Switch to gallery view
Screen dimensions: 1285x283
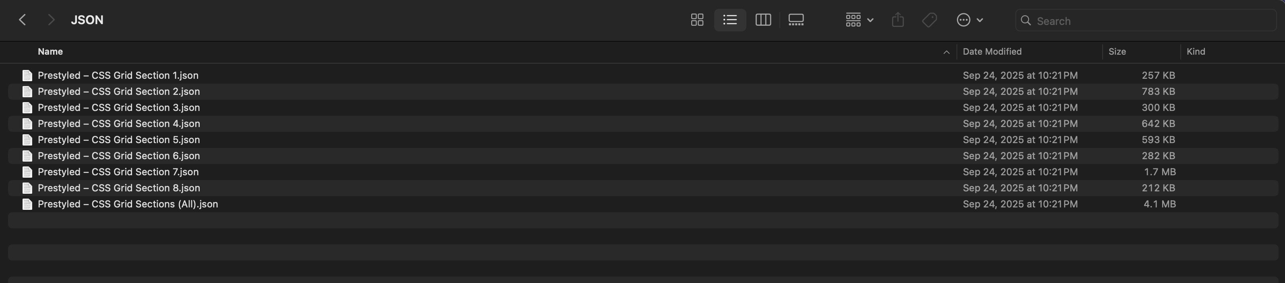click(x=795, y=20)
